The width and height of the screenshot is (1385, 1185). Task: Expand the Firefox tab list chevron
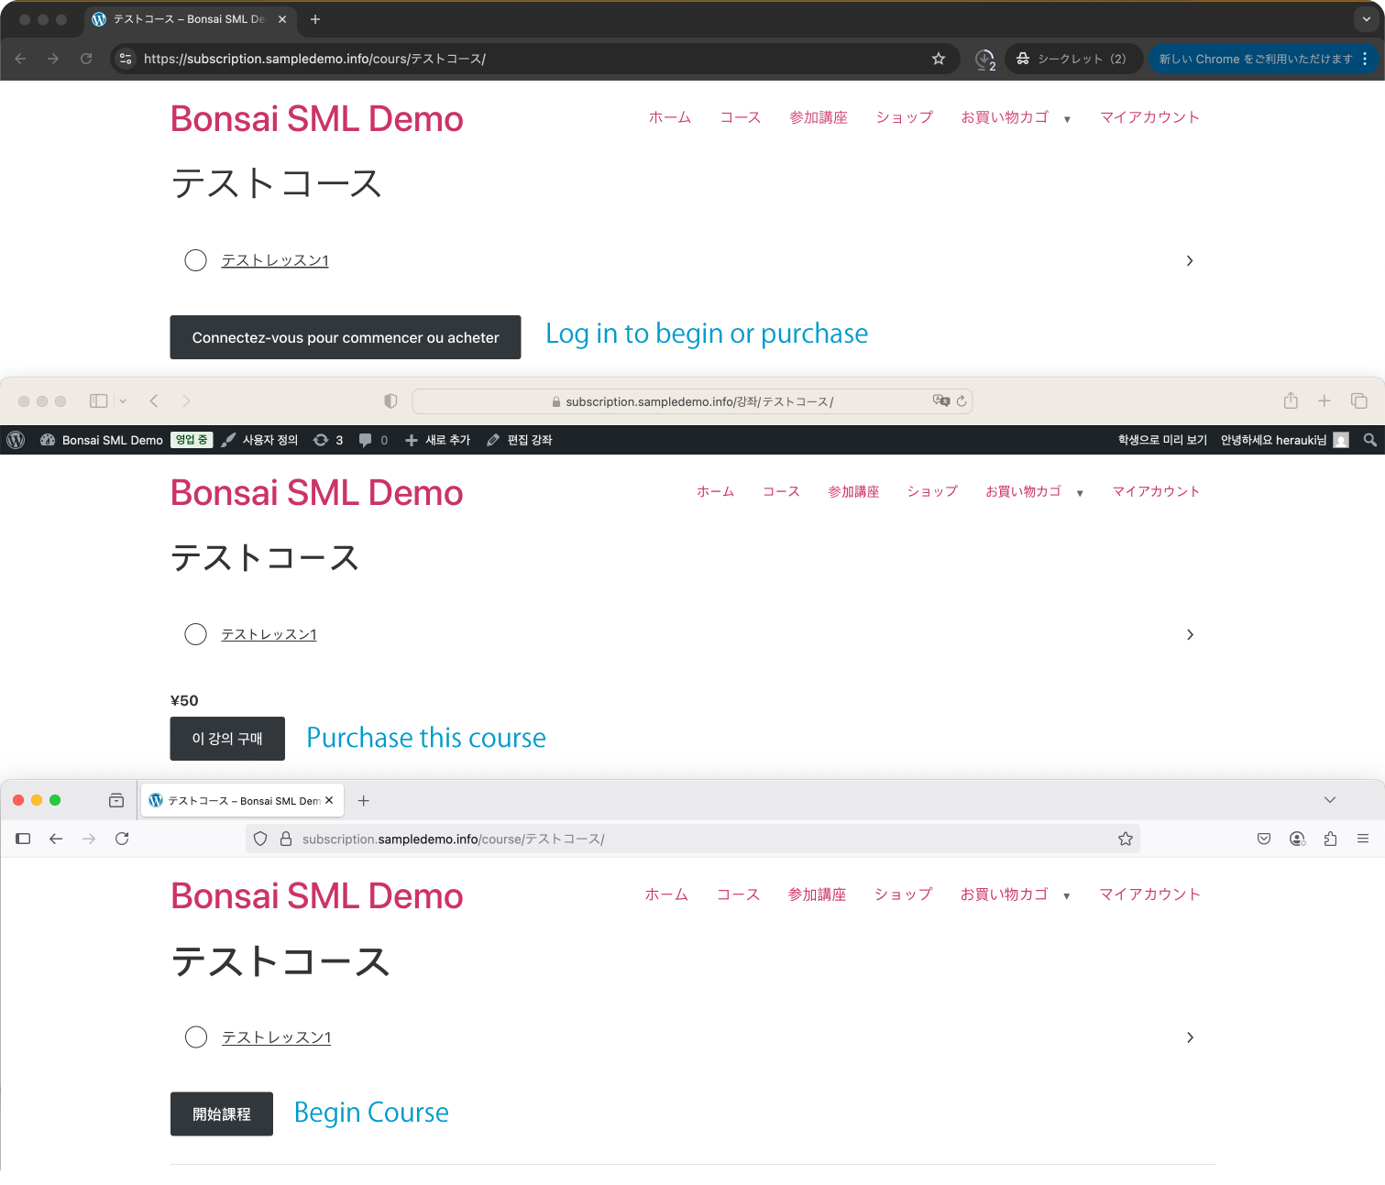(x=1329, y=800)
